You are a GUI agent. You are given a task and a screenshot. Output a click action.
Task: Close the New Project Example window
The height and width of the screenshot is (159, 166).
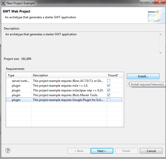click(x=160, y=2)
